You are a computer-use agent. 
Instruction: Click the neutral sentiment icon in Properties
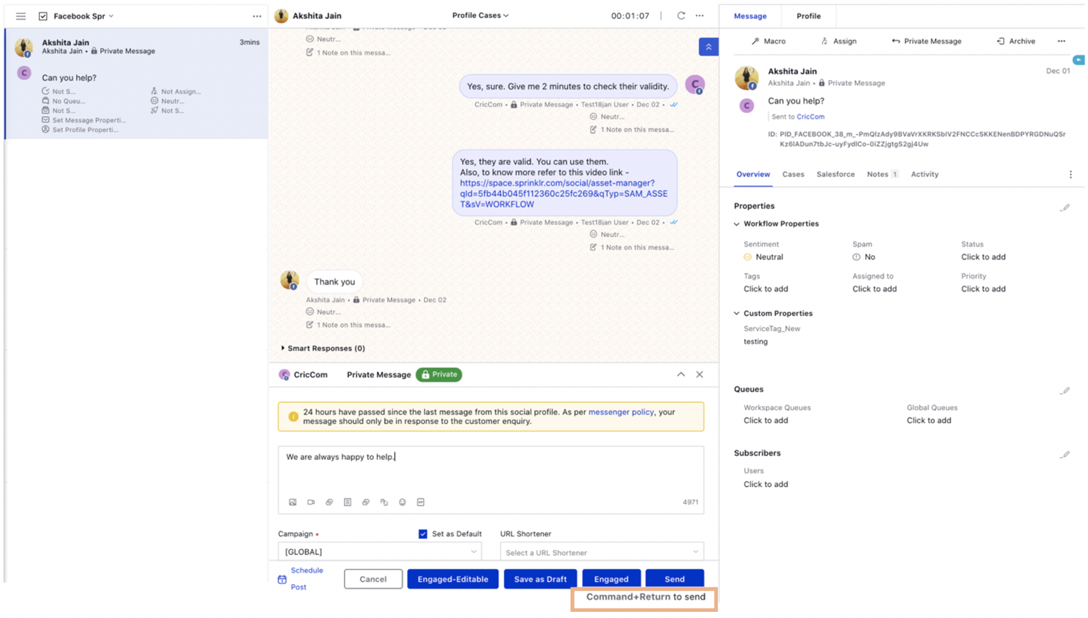(747, 257)
